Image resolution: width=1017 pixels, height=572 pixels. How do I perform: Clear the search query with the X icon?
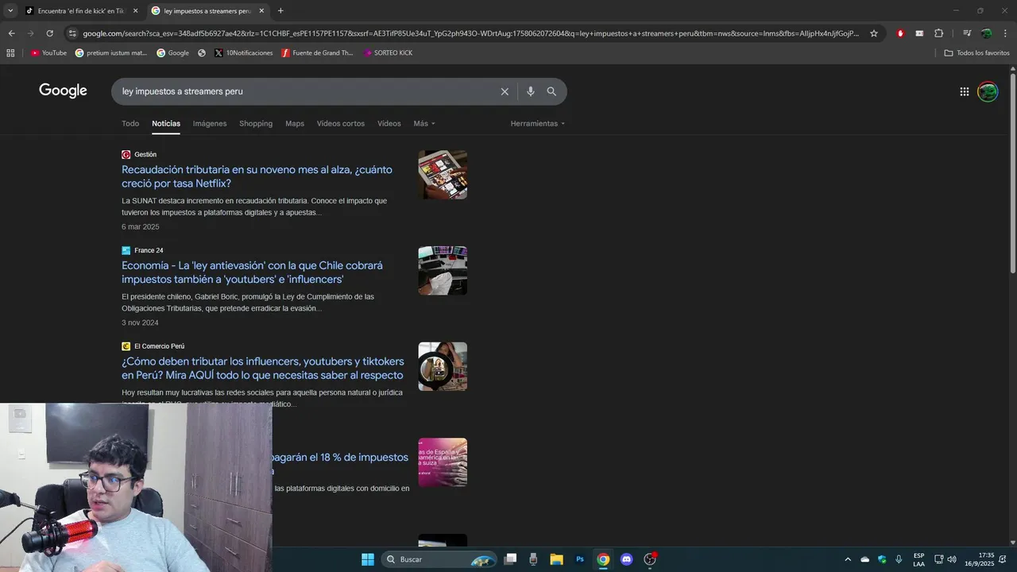click(505, 91)
